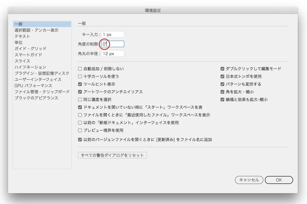Viewport: 307px width, 204px height.
Task: Click the キー入力 input field
Action: (113, 35)
